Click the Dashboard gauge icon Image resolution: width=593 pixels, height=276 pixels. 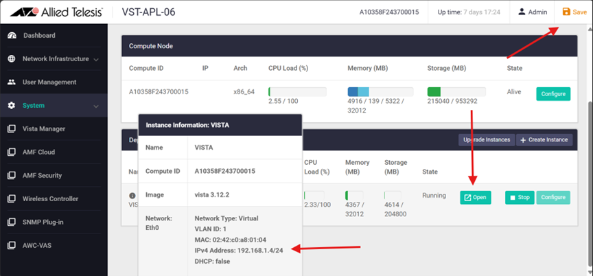(x=12, y=36)
